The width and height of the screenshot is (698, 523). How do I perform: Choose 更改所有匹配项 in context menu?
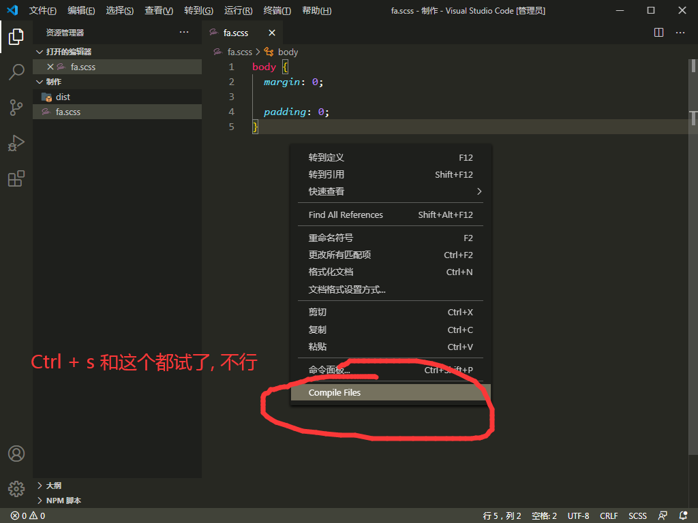point(391,255)
